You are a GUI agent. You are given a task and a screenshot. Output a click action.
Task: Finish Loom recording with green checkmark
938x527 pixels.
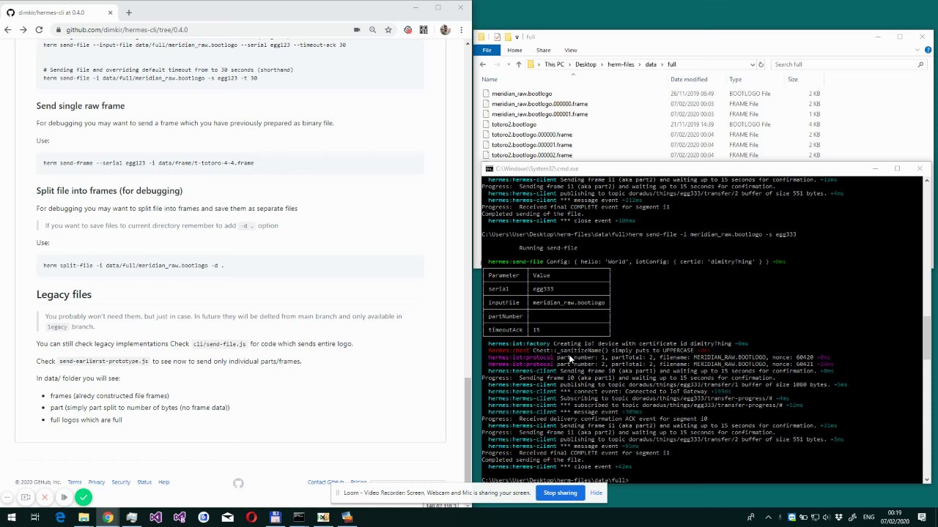tap(84, 498)
